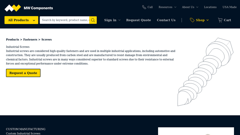Navigate to Products in the breadcrumb
The image size is (240, 135).
tap(12, 40)
